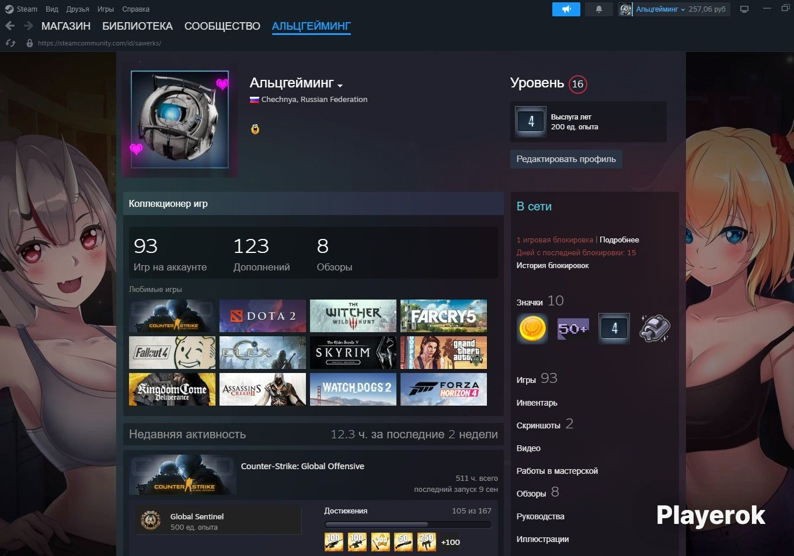
Task: Click the padlock icon beside the URL
Action: pos(29,43)
